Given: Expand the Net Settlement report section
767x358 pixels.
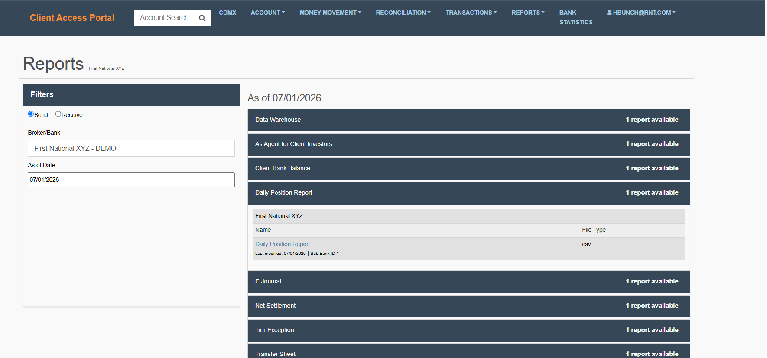Looking at the screenshot, I should (x=468, y=306).
